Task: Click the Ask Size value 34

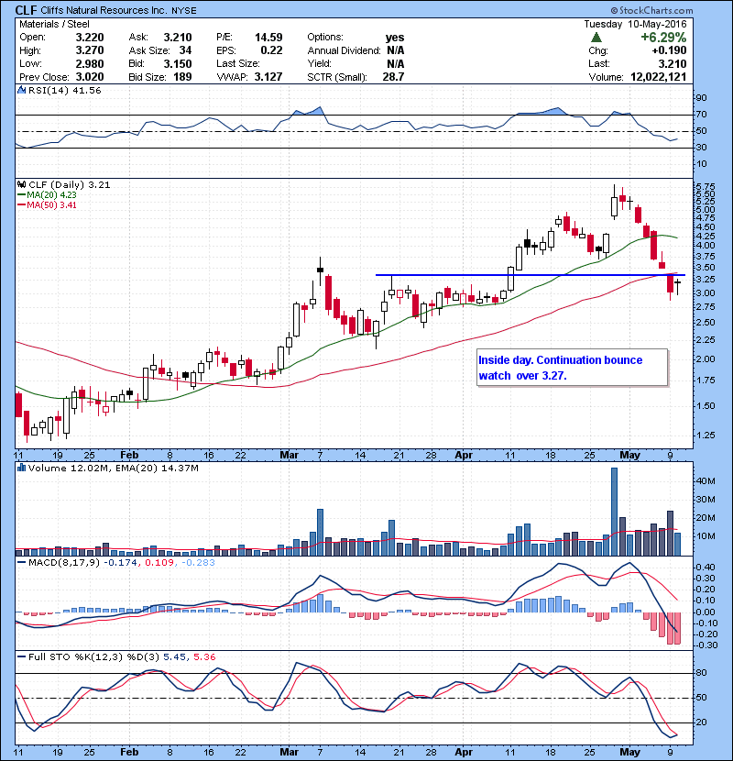Action: 185,50
